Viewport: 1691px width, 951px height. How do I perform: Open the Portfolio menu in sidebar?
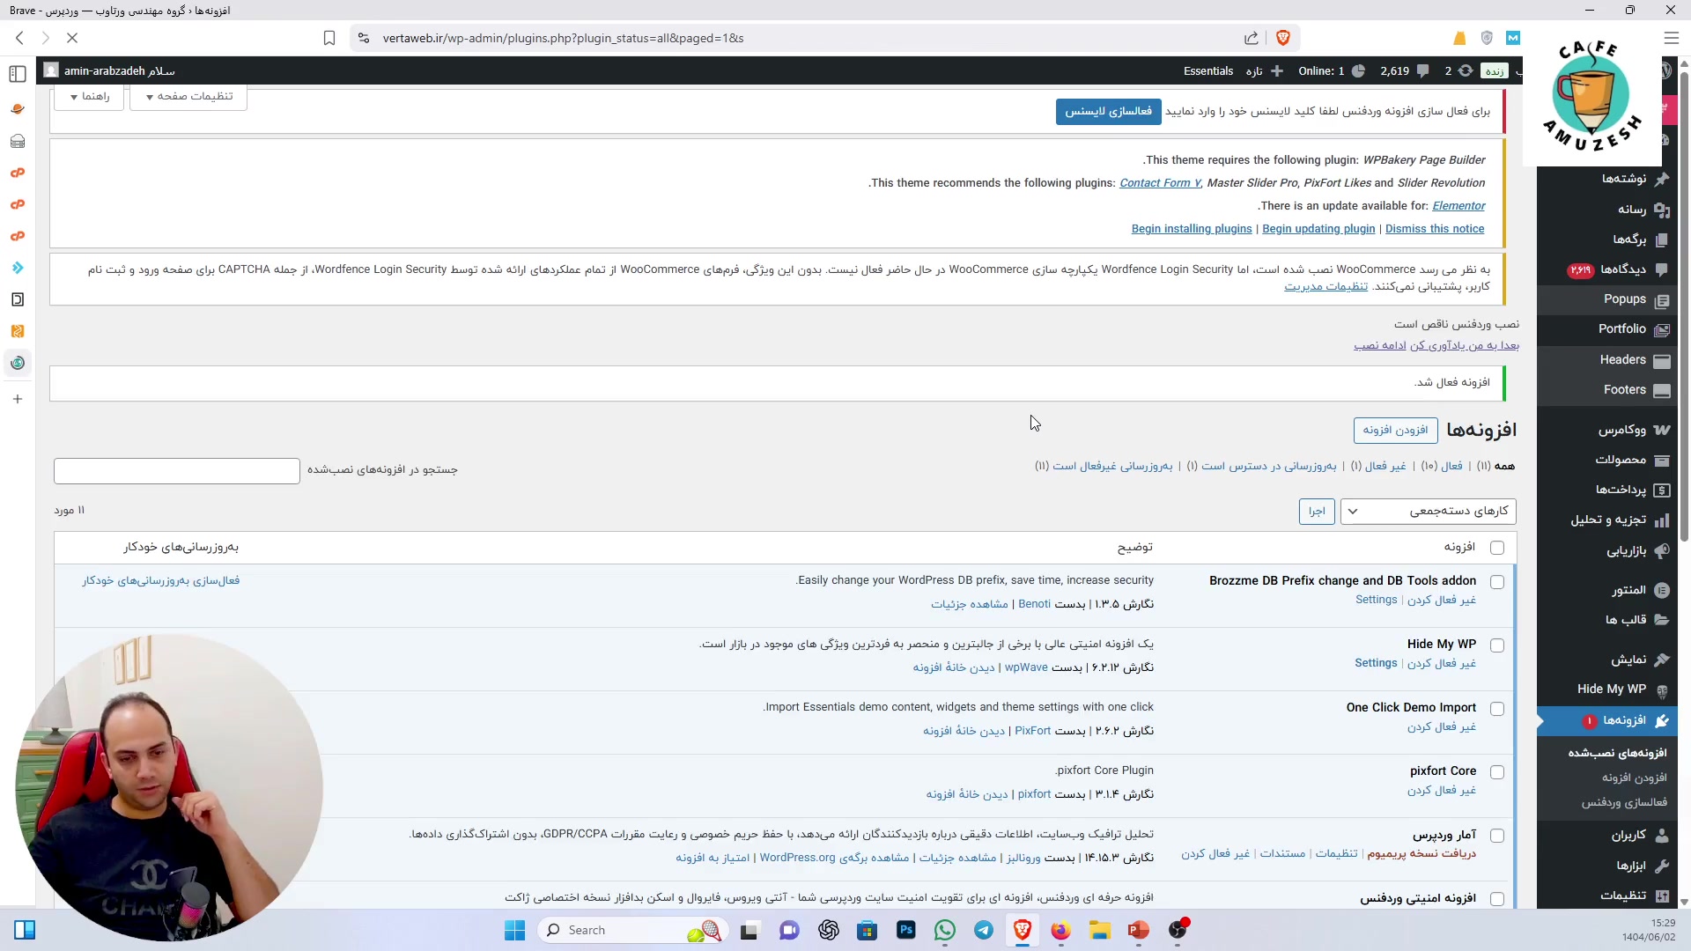point(1621,329)
